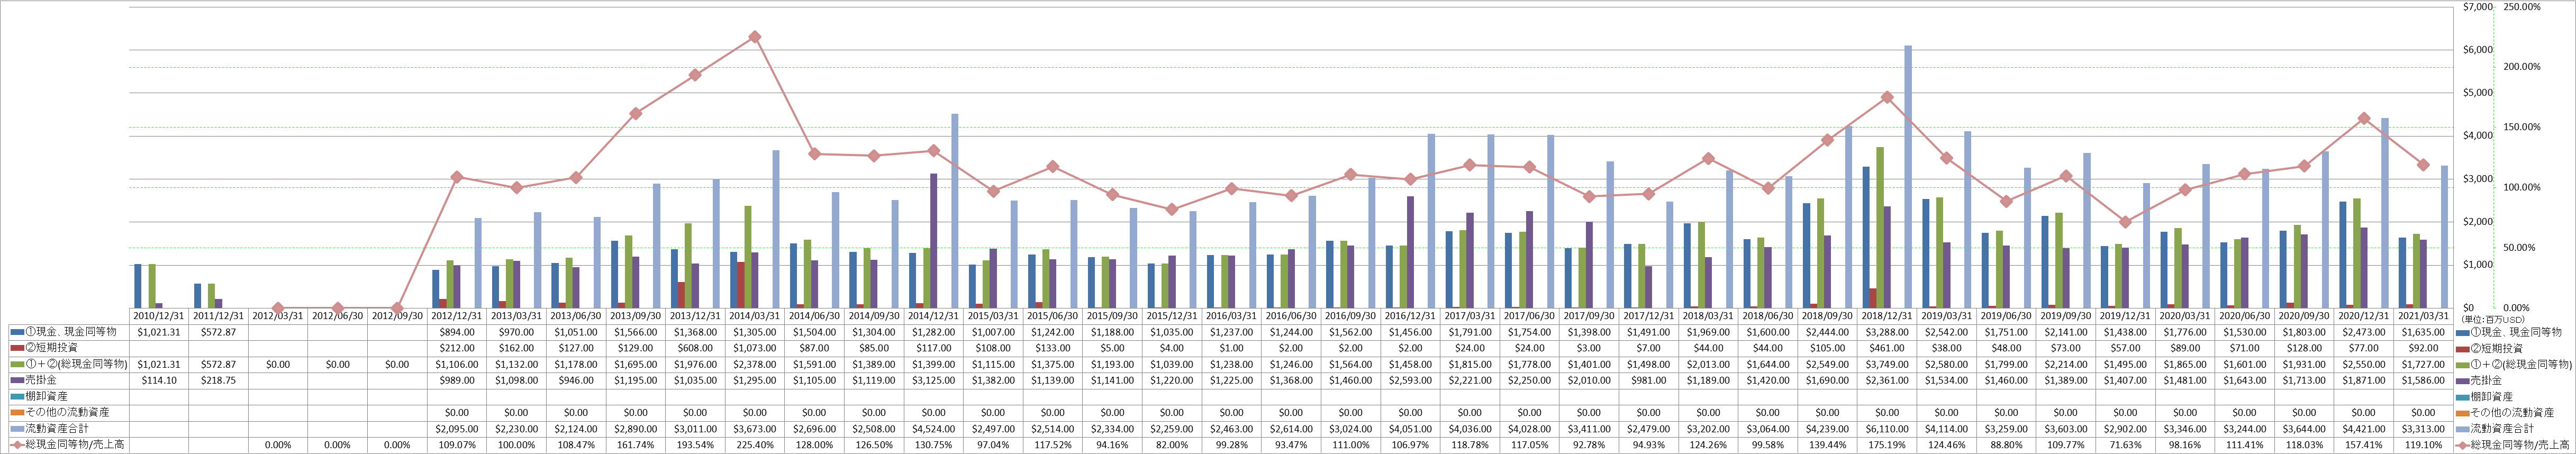Select the 88.80% ratio under 2019/06/30
Viewport: 2576px width, 454px height.
[2006, 444]
